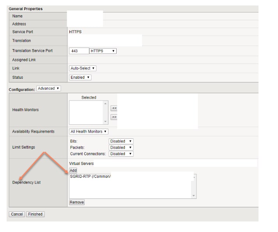Open the Translation Service Port HTTPS dropdown
Screen dimensions: 278x232
coord(103,51)
